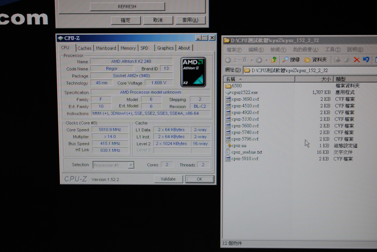Open the 我的最愛(A) menu
The width and height of the screenshot is (377, 252).
pos(305,50)
